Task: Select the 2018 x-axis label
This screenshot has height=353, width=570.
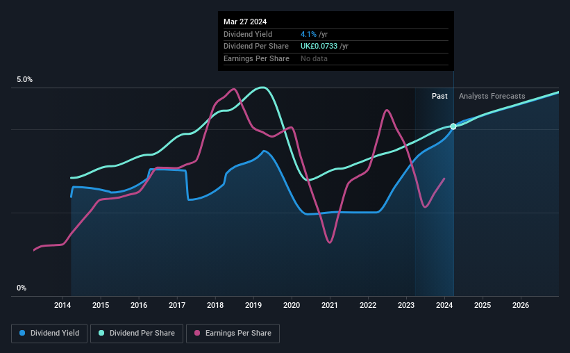Action: click(215, 305)
